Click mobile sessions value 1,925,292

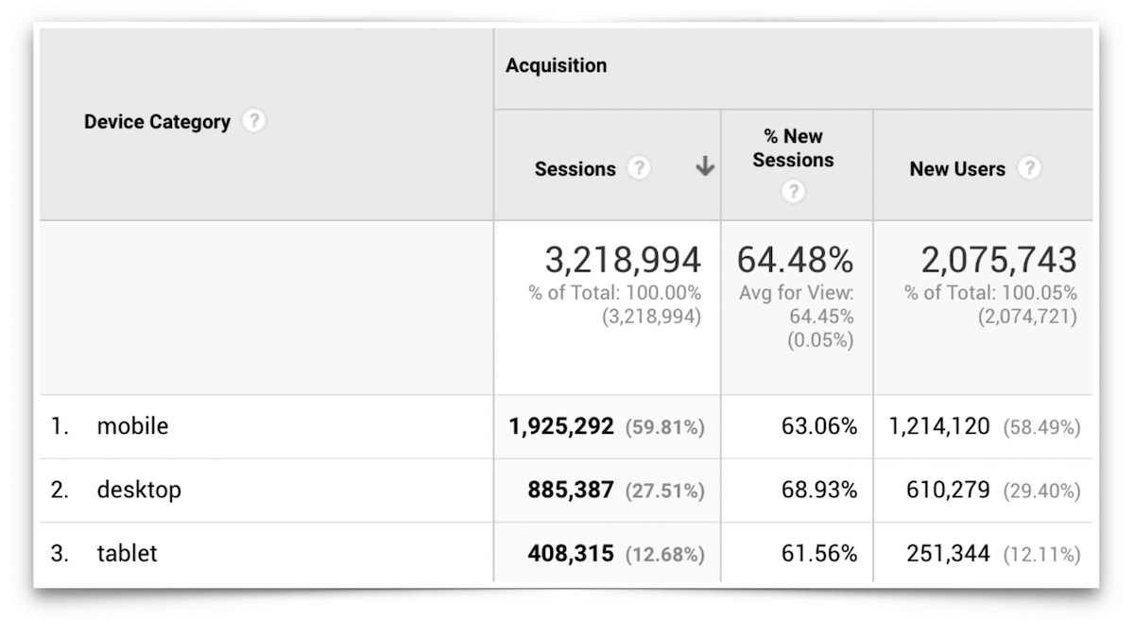(x=561, y=427)
